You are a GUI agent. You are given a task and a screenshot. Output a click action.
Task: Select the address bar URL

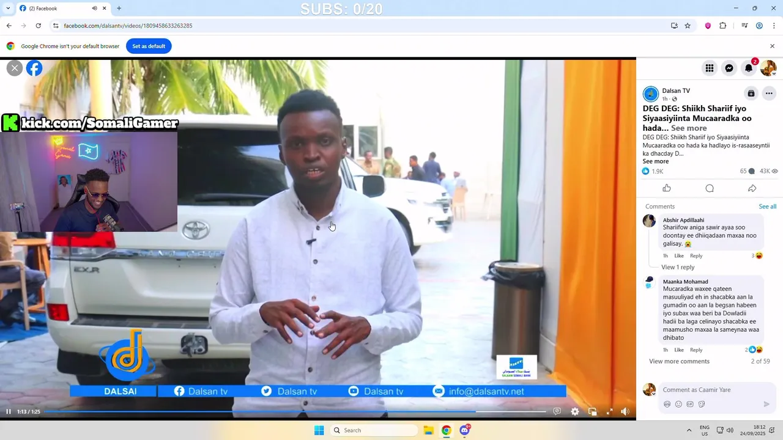[128, 26]
